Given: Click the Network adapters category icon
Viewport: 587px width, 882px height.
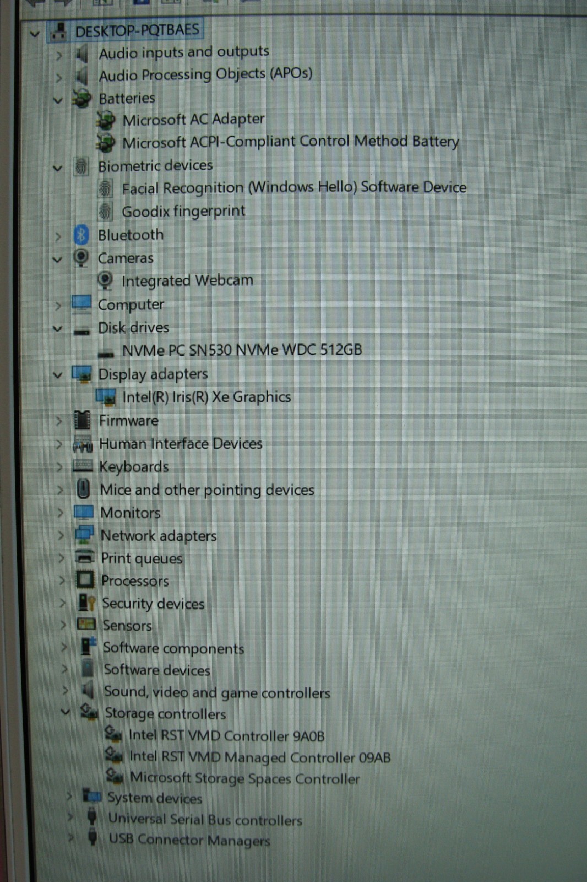Looking at the screenshot, I should coord(84,535).
